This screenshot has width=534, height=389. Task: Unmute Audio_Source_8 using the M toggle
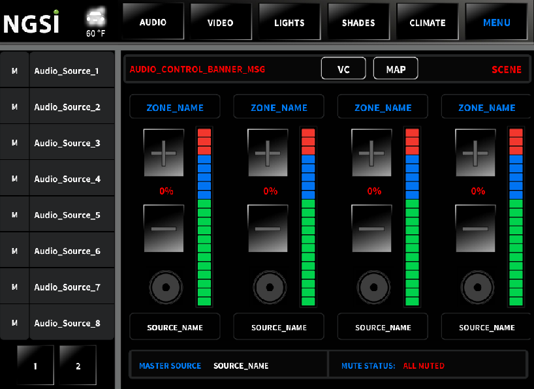click(14, 322)
